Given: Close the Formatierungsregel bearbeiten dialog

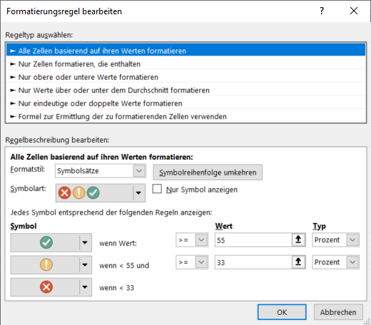Looking at the screenshot, I should 354,11.
